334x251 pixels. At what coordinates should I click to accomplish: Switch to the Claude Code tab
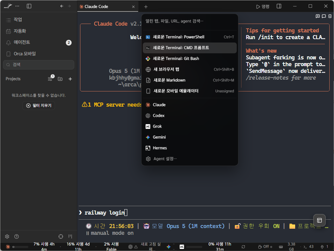[108, 7]
